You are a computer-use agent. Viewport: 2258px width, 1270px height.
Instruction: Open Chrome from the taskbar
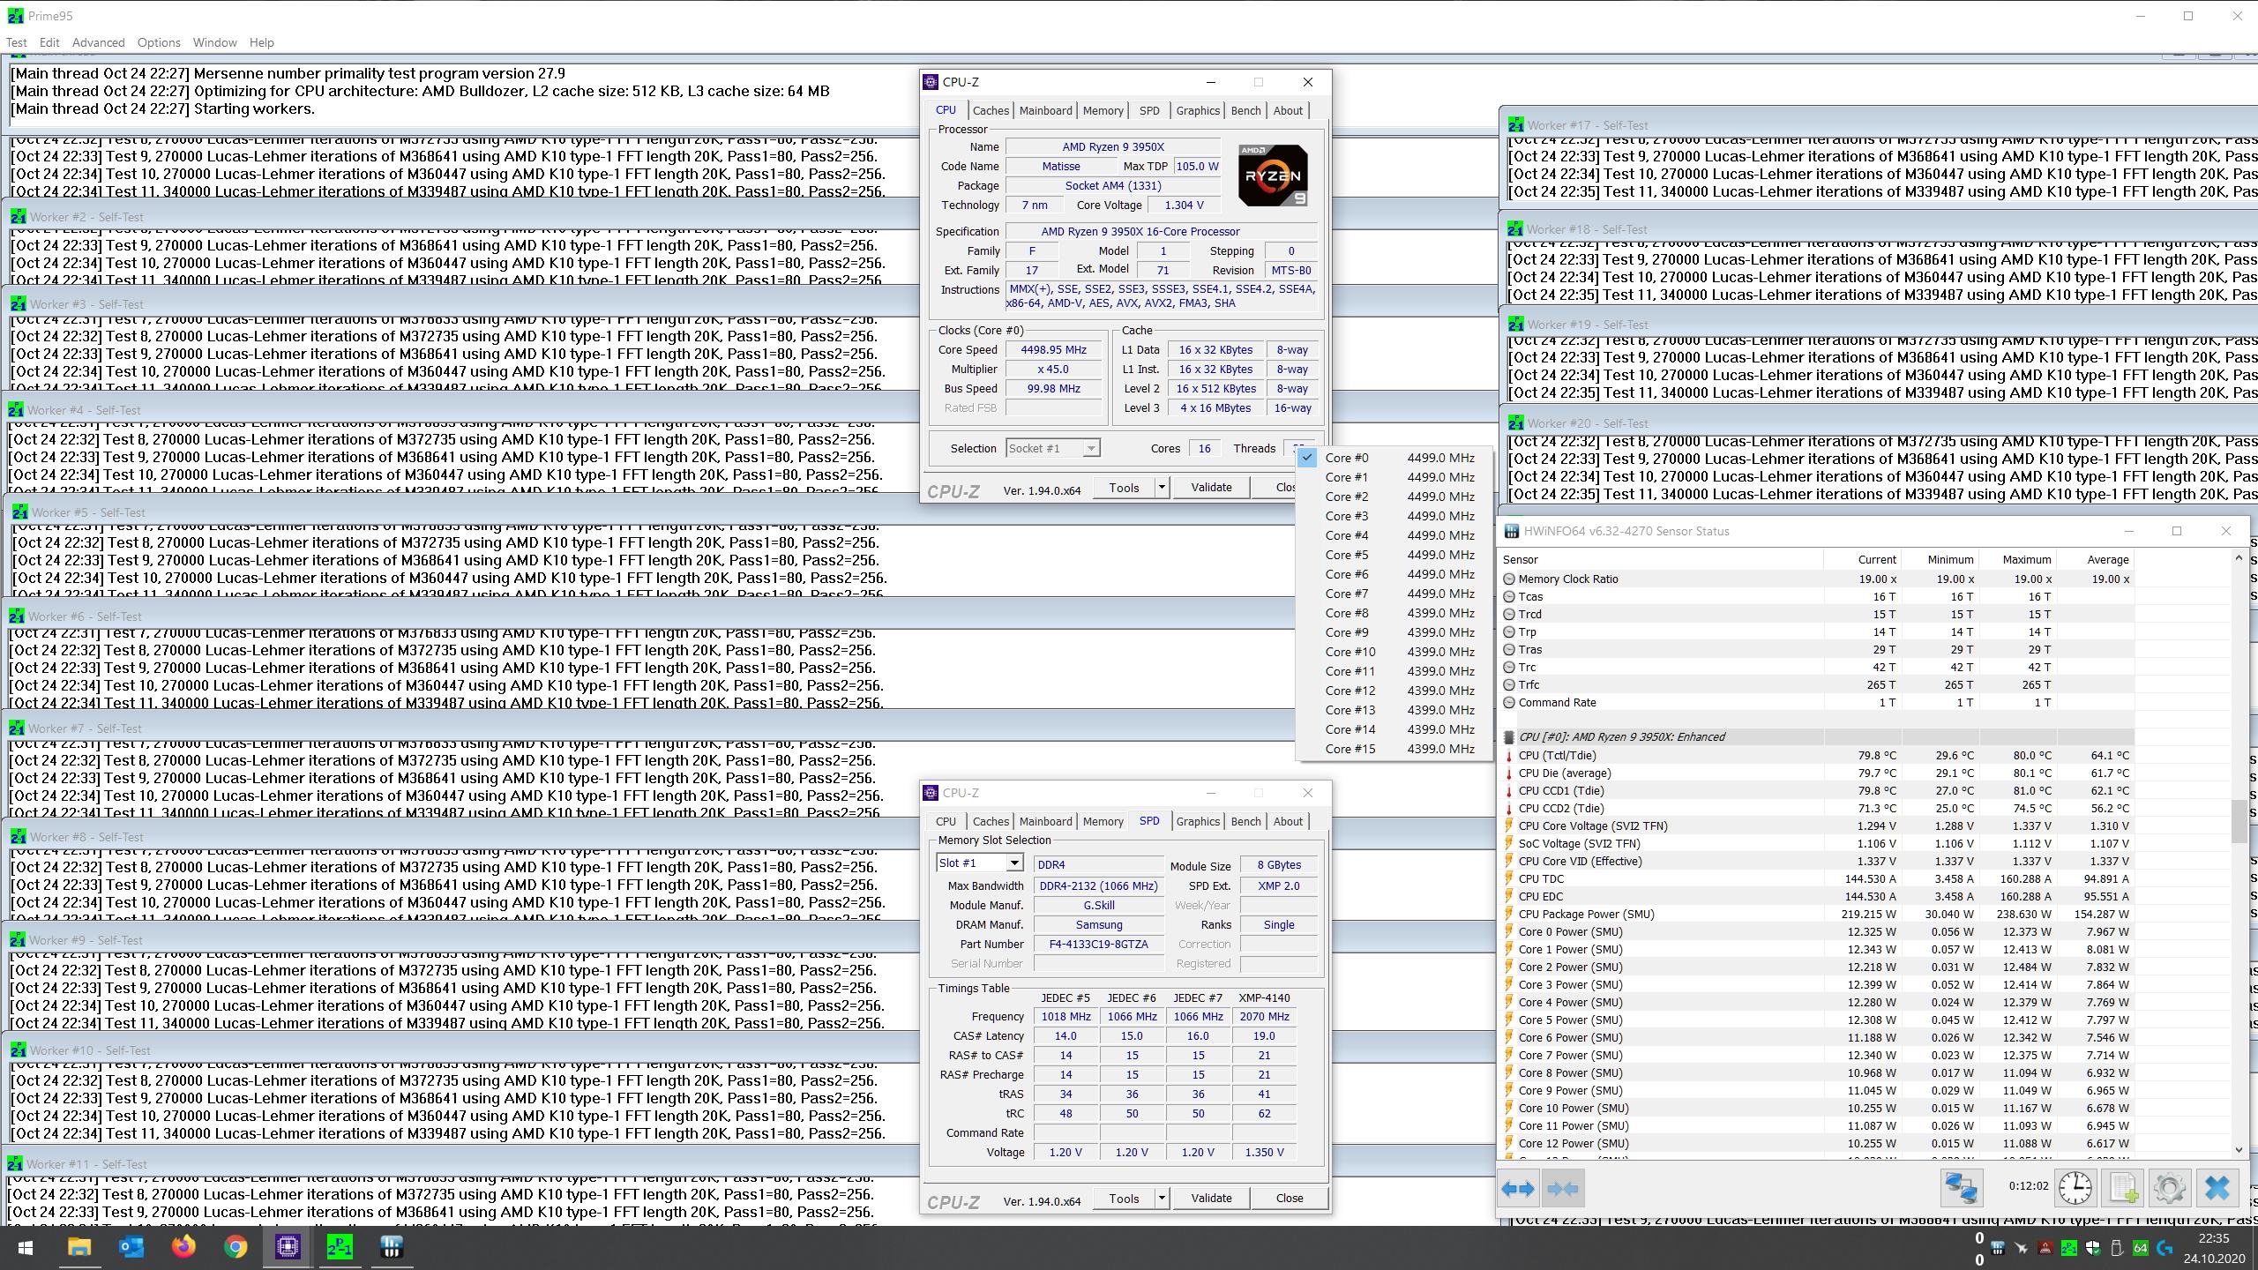(x=236, y=1247)
